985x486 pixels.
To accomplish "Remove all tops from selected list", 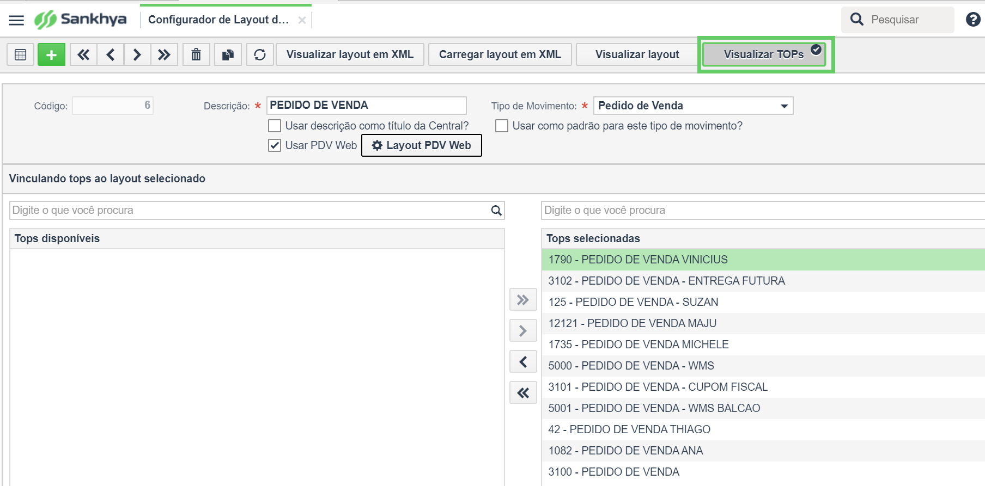I will (523, 393).
